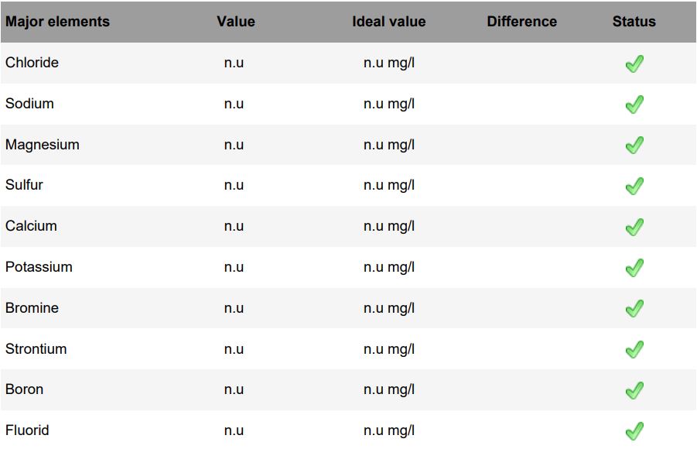Select the Magnesium row's green checkmark
This screenshot has width=697, height=449.
[634, 146]
